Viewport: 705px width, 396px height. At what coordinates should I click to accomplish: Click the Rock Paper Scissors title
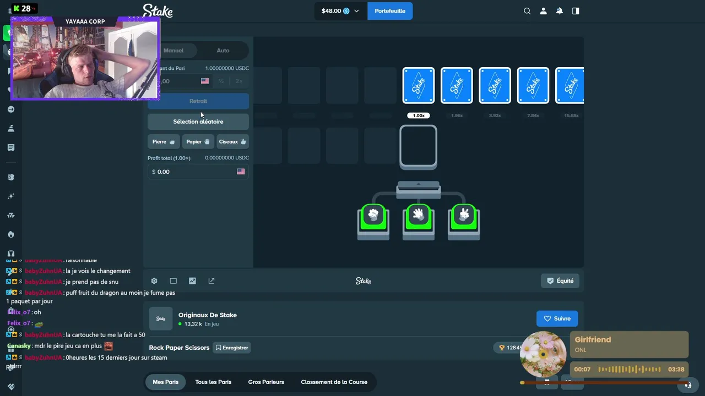tap(179, 348)
